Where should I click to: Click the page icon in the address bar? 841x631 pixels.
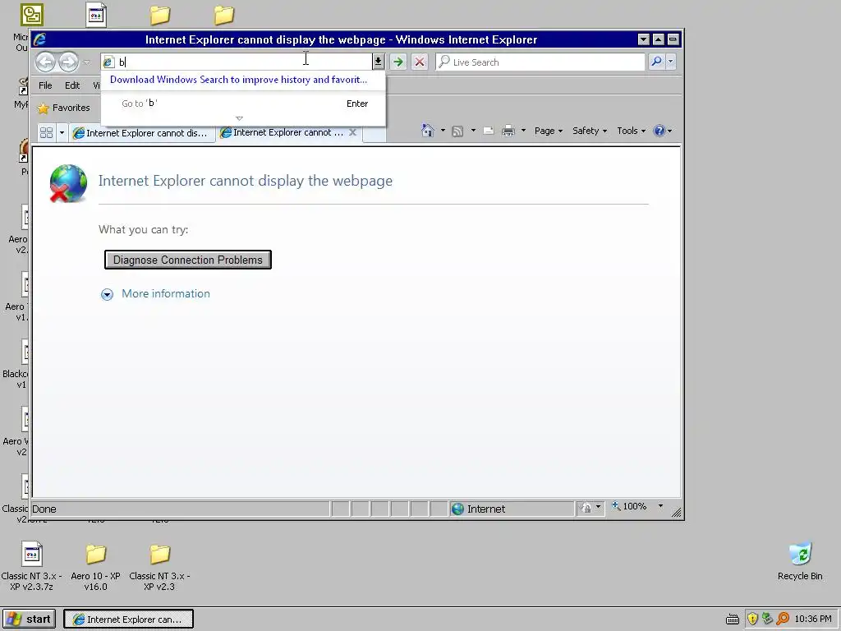pos(108,62)
